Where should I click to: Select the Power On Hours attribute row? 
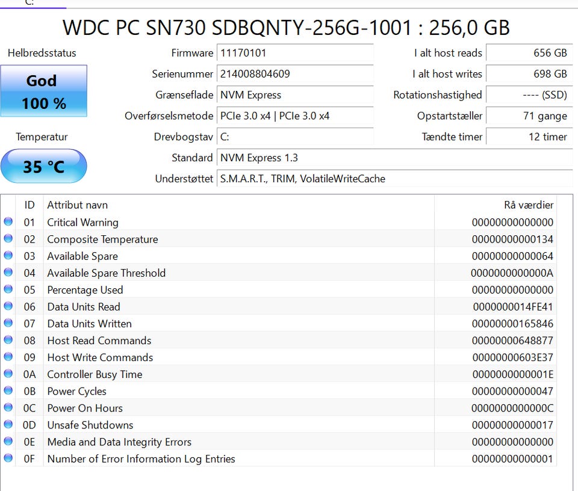pos(241,408)
